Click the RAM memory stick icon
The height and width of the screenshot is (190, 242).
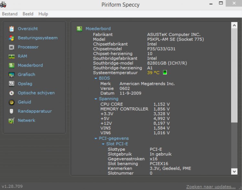[x=12, y=56]
